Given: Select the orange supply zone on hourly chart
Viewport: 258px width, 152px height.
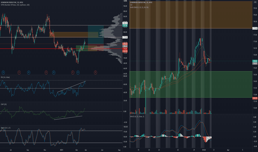Looking at the screenshot, I should coord(191,15).
